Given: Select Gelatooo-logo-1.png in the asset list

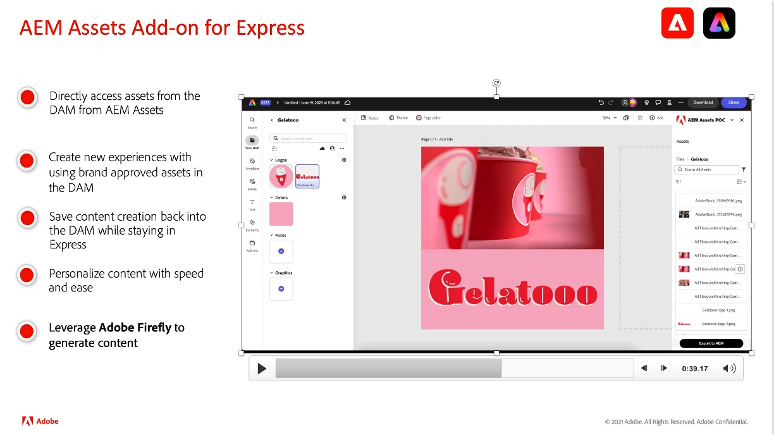Looking at the screenshot, I should [x=711, y=310].
